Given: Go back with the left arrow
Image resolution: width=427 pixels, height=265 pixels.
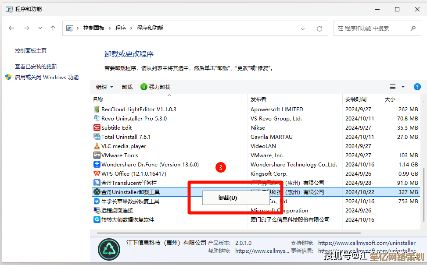Looking at the screenshot, I should point(11,28).
